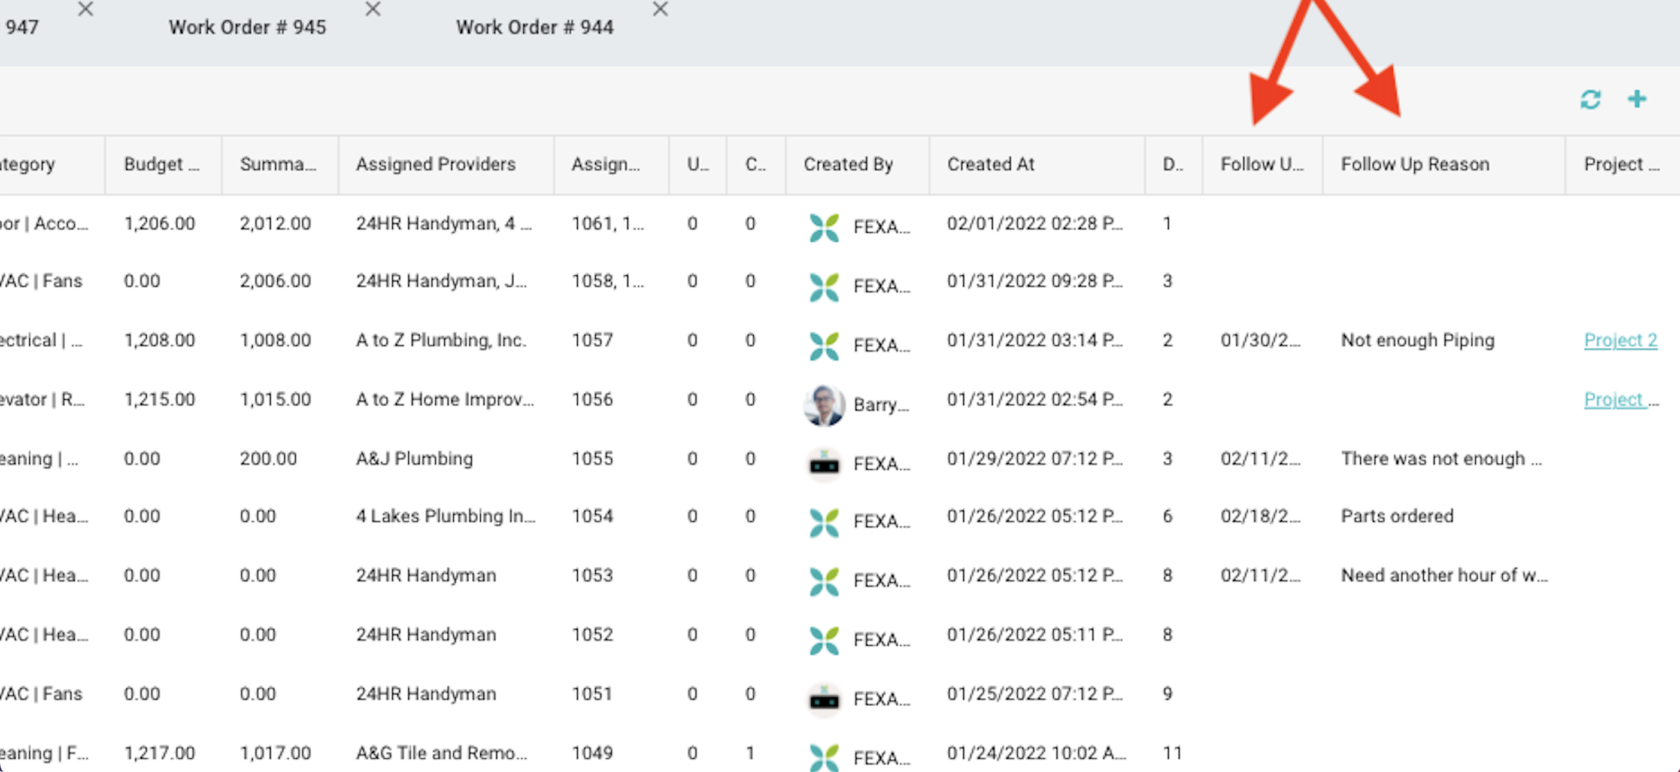Screen dimensions: 1680x772
Task: Open the Project 2 link
Action: [x=1620, y=340]
